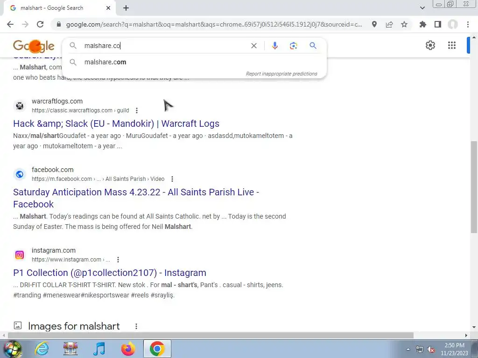This screenshot has height=358, width=478.
Task: Click the instagram.com site name
Action: pos(54,250)
